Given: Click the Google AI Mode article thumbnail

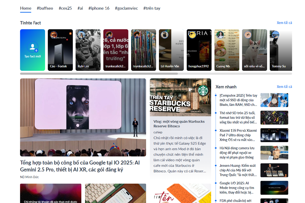Looking at the screenshot, I should 274,188.
